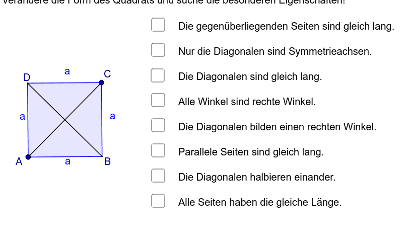Check the "Parallele Seiten sind gleich lang" box

pos(159,150)
